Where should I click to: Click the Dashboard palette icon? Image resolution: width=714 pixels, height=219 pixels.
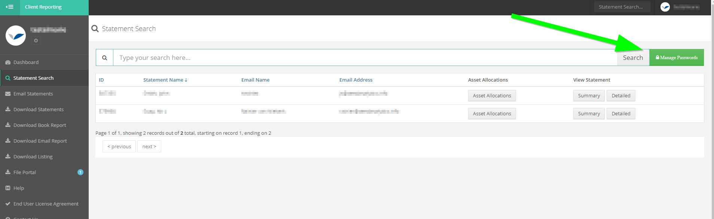(x=8, y=62)
